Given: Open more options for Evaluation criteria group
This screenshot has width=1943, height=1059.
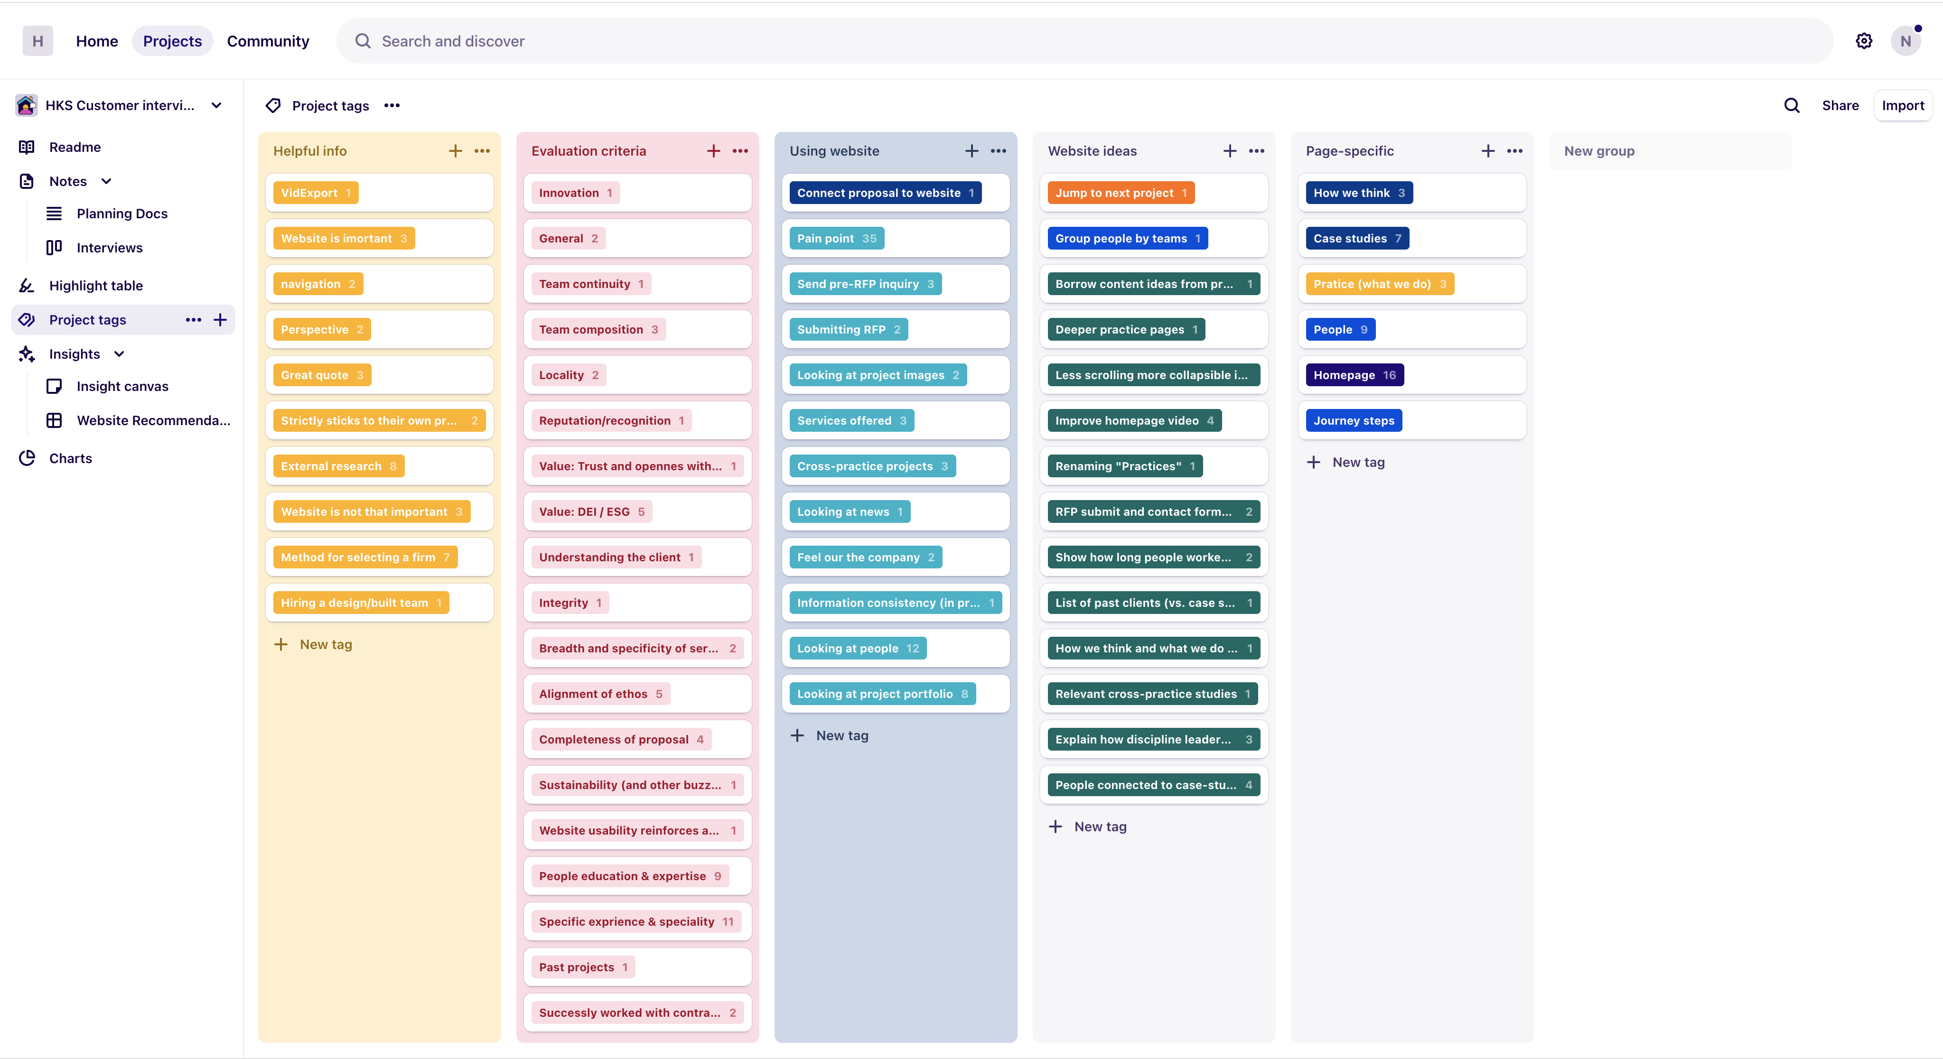Looking at the screenshot, I should click(x=740, y=151).
